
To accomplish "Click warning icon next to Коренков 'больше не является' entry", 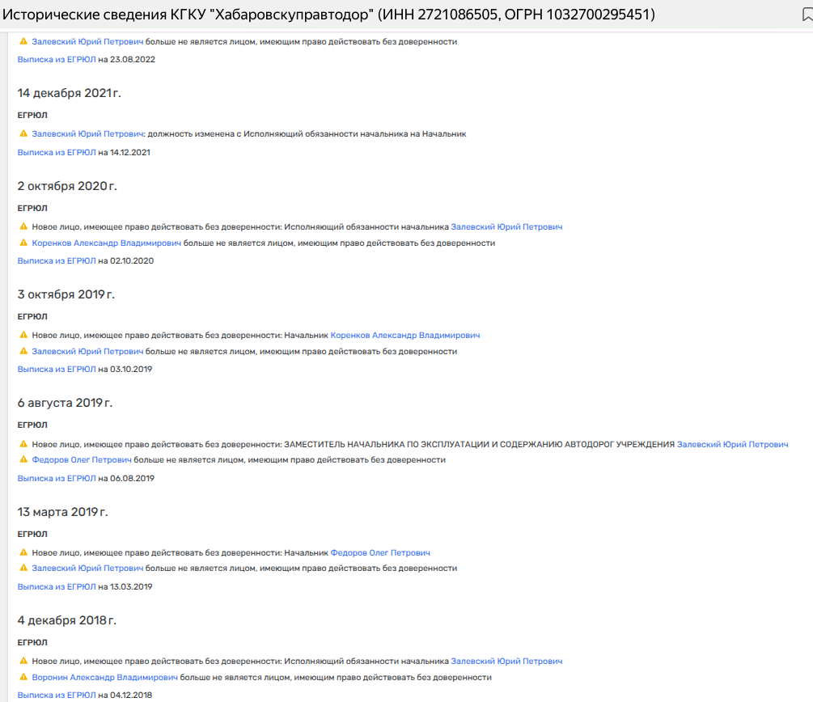I will pos(23,243).
